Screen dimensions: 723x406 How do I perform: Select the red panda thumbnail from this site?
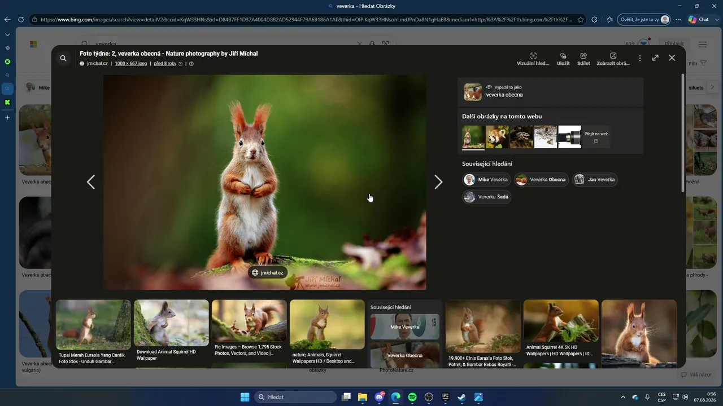(x=497, y=137)
